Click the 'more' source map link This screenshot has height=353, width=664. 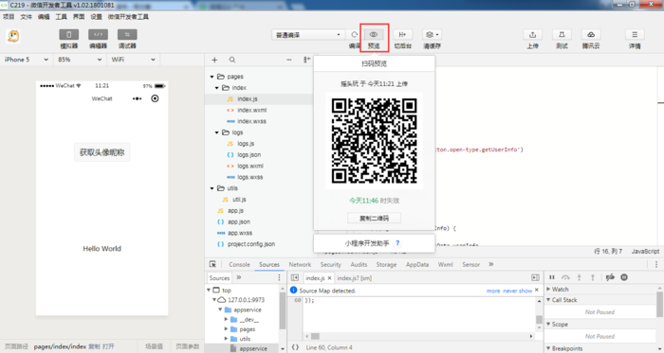tap(493, 291)
